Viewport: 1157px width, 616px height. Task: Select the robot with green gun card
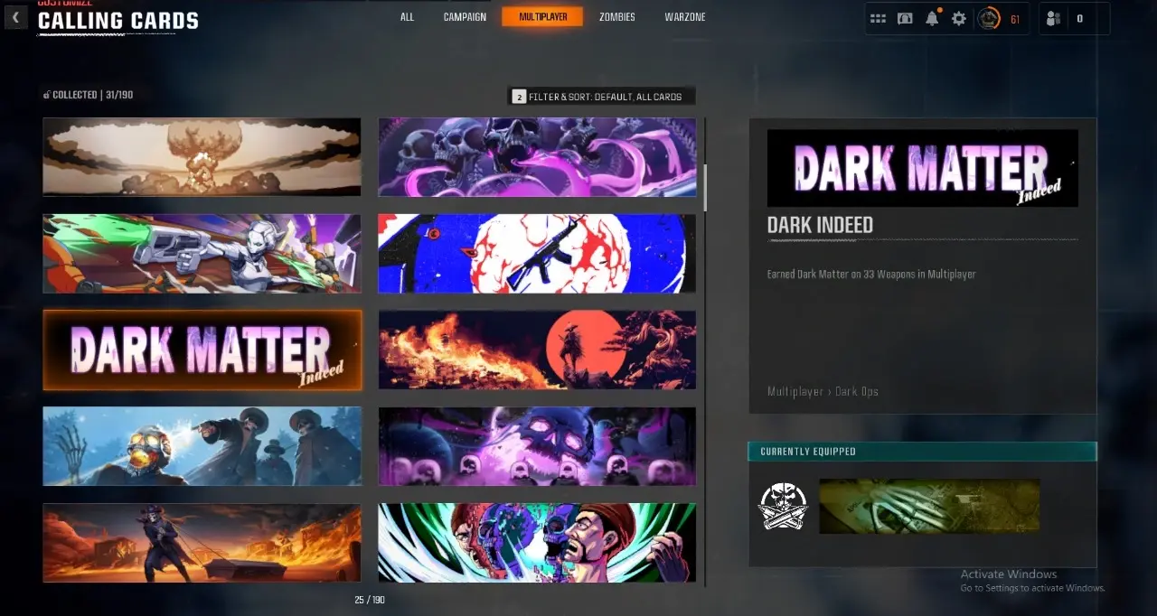point(202,254)
